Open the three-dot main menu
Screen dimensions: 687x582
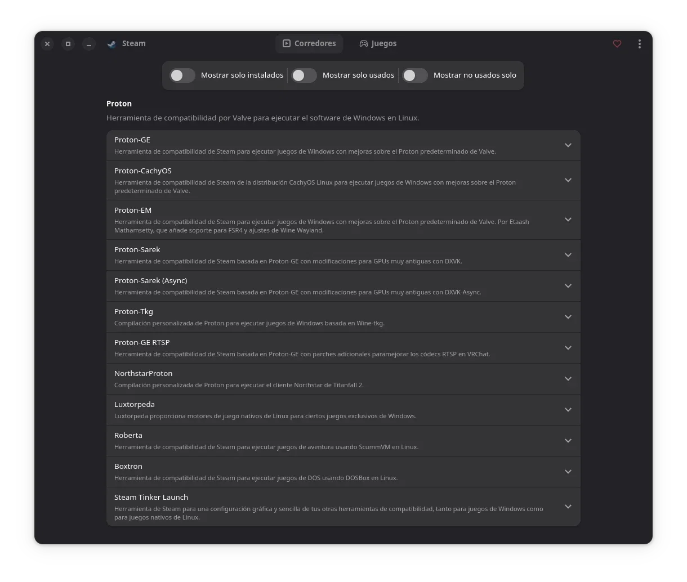(640, 44)
